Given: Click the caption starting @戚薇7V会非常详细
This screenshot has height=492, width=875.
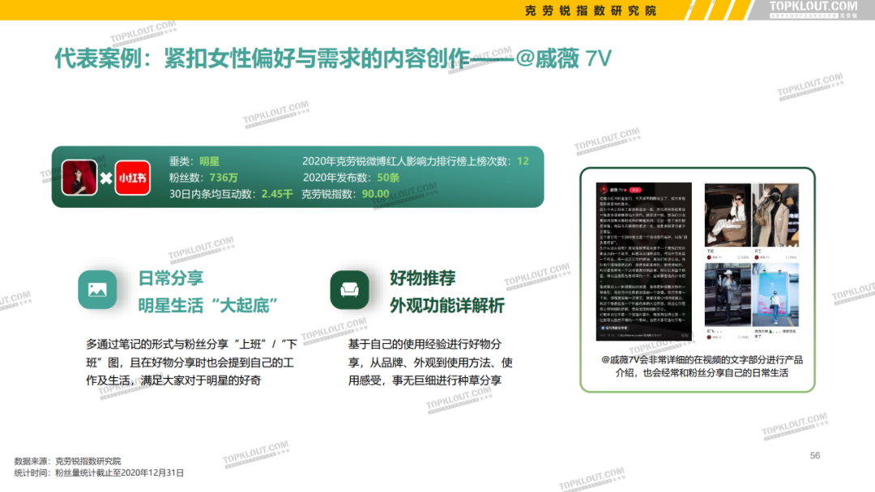Looking at the screenshot, I should (702, 366).
